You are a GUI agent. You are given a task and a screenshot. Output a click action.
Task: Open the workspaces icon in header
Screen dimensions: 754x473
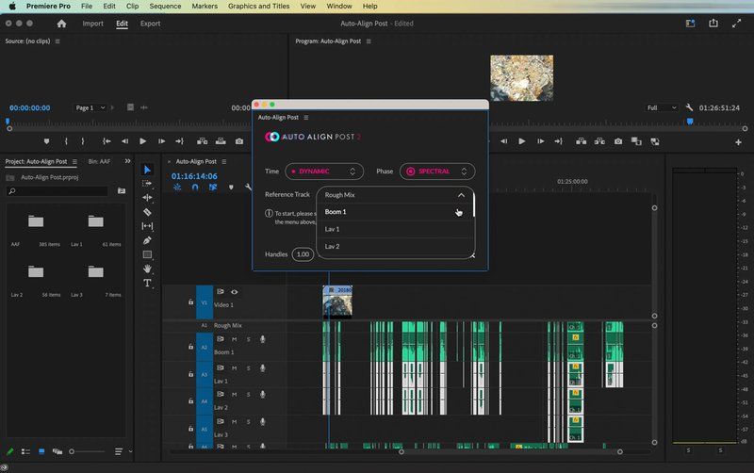pyautogui.click(x=691, y=23)
